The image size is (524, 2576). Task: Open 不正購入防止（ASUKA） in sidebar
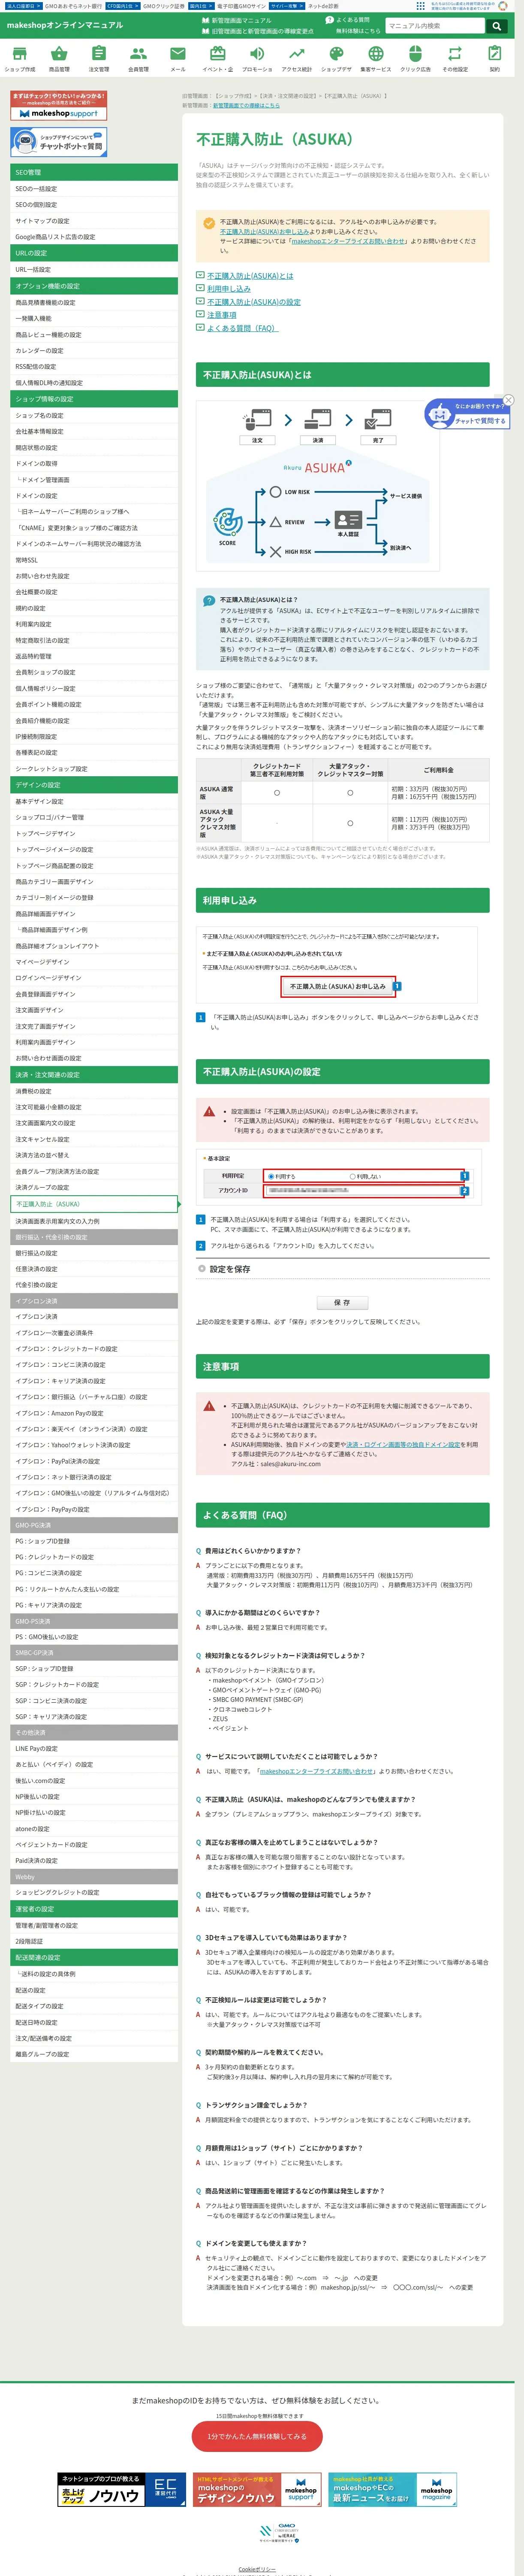click(94, 1204)
